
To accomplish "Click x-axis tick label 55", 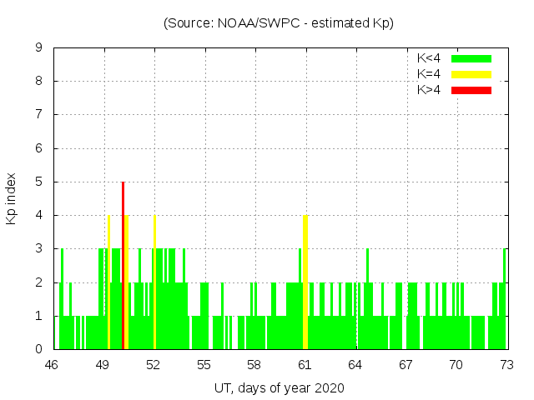I will tap(204, 365).
